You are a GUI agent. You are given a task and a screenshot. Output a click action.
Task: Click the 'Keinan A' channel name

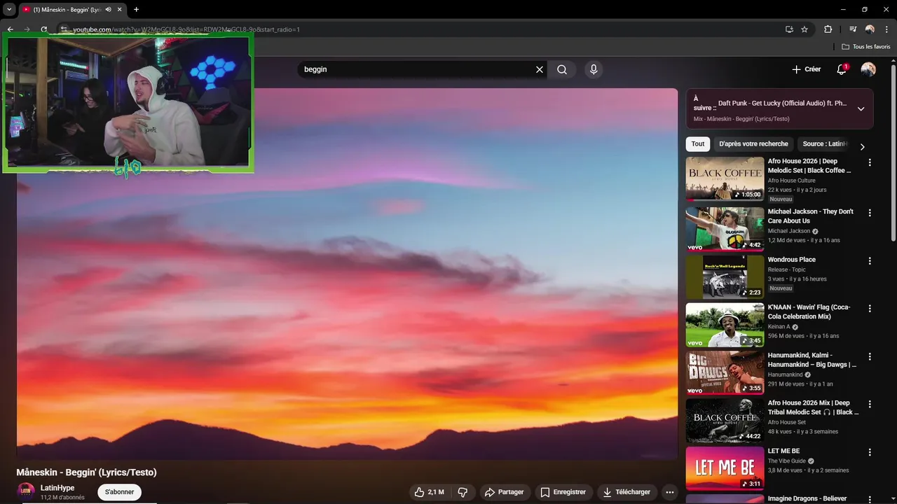tap(779, 327)
